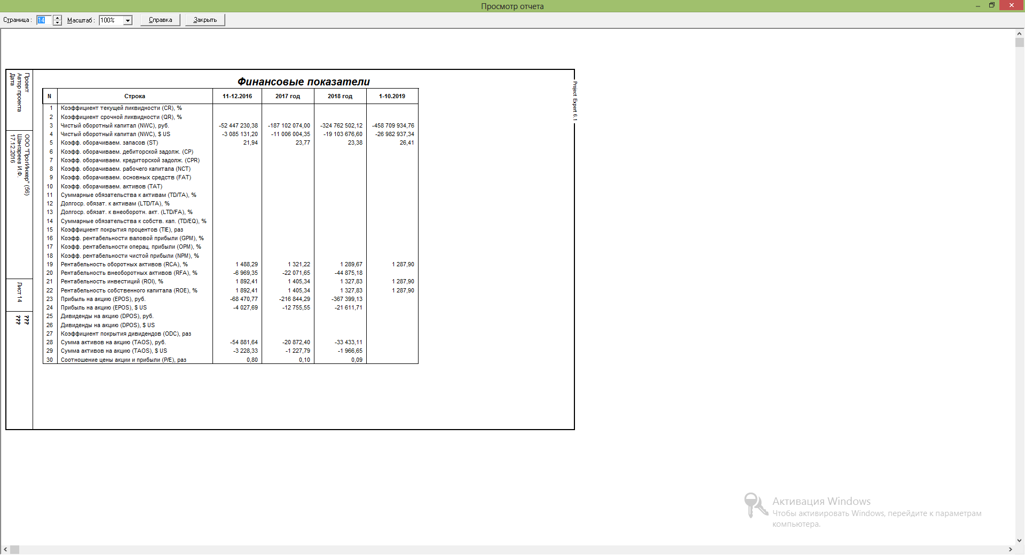This screenshot has width=1025, height=555.
Task: Click row Коэфф. оборачиваем. активов (TAT)
Action: (x=230, y=186)
